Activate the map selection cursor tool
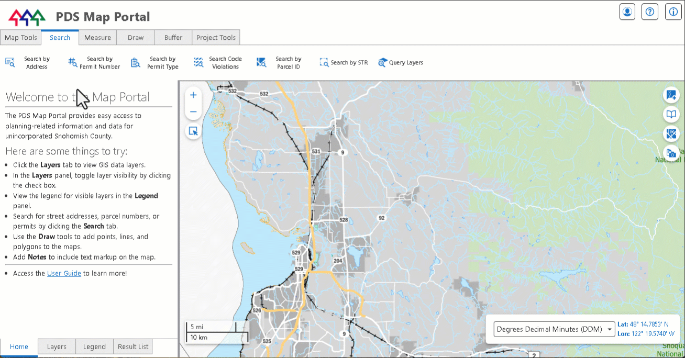 coord(193,131)
